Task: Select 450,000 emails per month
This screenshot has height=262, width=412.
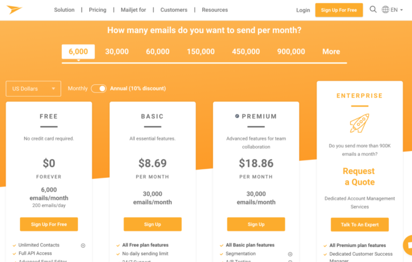Action: 246,51
